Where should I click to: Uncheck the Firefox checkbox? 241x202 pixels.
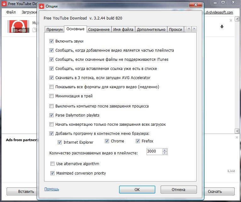coord(138,141)
